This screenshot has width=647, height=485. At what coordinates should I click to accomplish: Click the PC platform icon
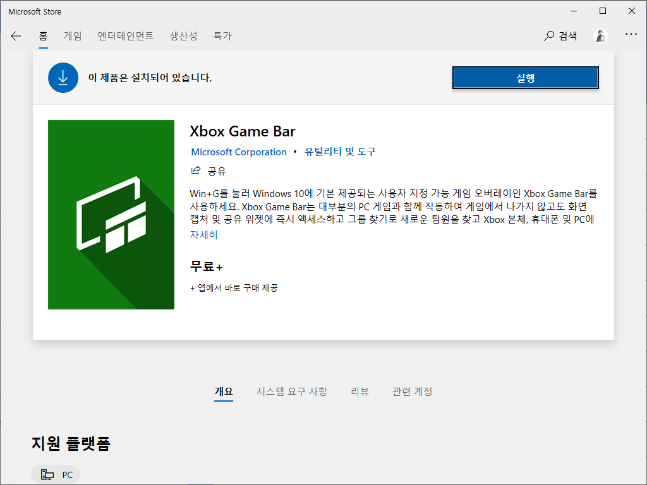47,475
